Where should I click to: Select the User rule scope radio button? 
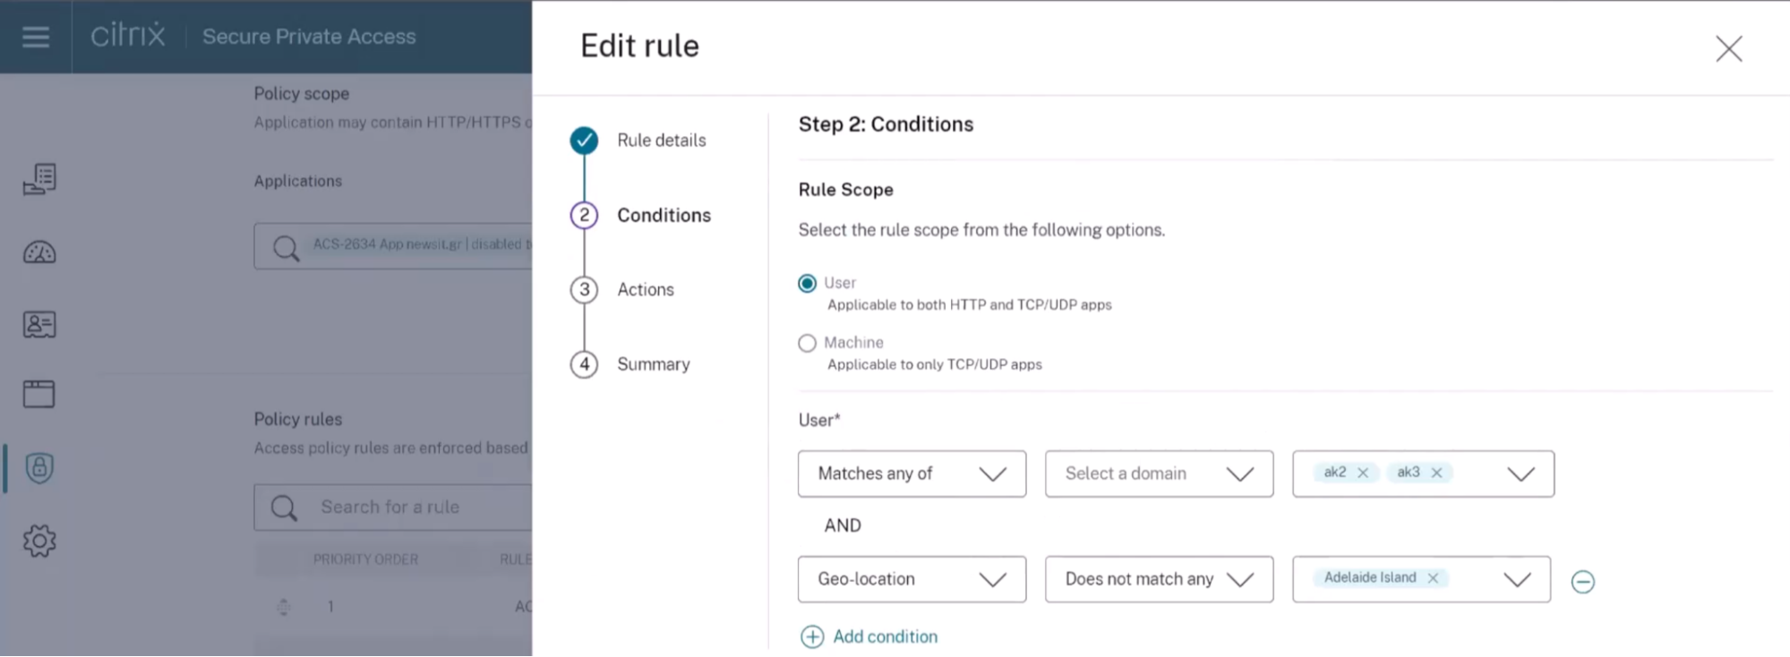pos(808,283)
